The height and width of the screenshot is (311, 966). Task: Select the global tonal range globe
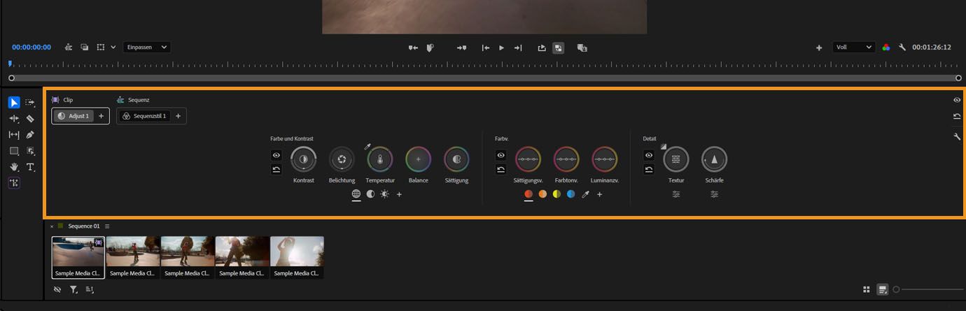(x=356, y=194)
